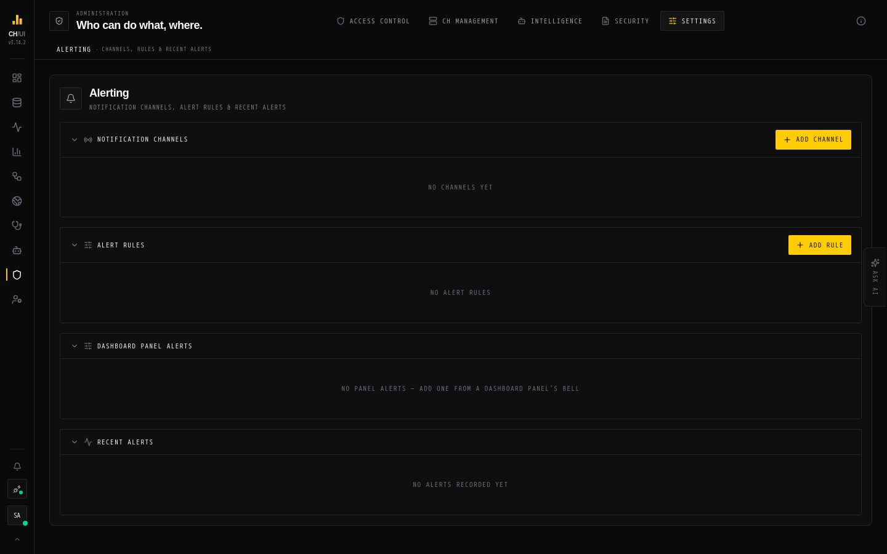Screen dimensions: 887x554
Task: Click the 'No alert rules' text
Action: [461, 292]
